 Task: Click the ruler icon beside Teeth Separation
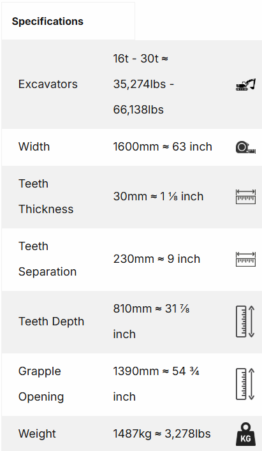click(x=245, y=259)
